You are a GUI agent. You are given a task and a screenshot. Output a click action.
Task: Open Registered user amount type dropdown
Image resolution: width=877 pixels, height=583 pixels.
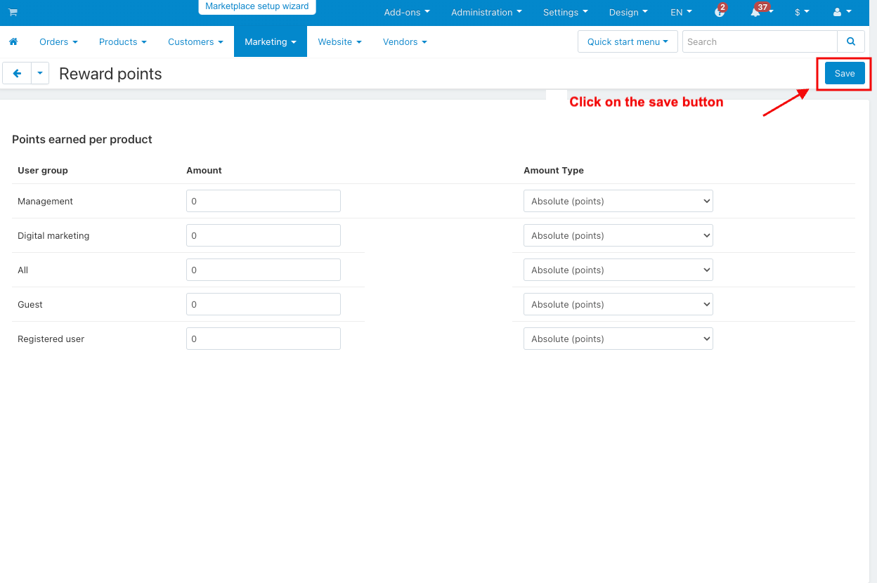click(x=618, y=339)
